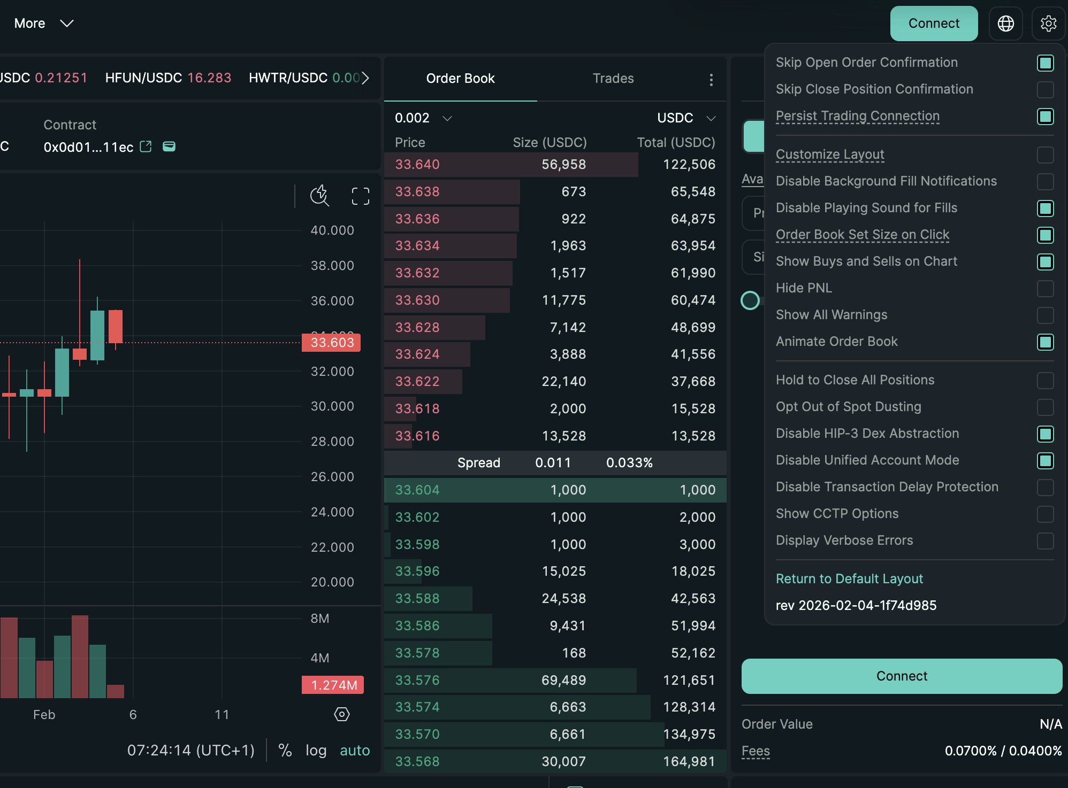1068x788 pixels.
Task: Open order book three-dot options menu
Action: pos(711,80)
